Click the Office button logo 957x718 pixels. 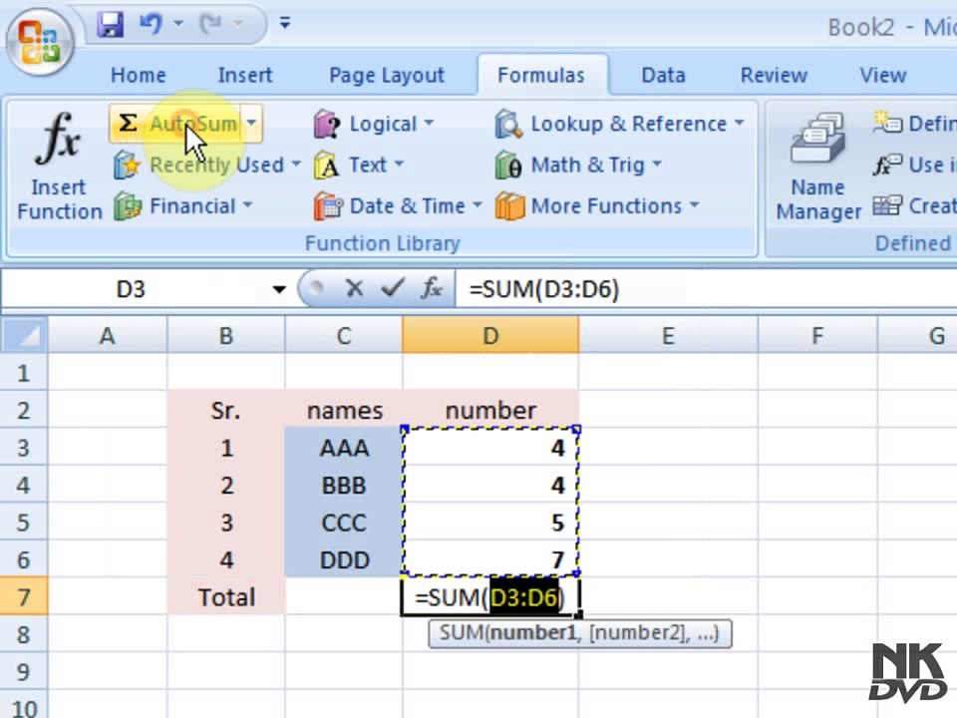tap(40, 42)
